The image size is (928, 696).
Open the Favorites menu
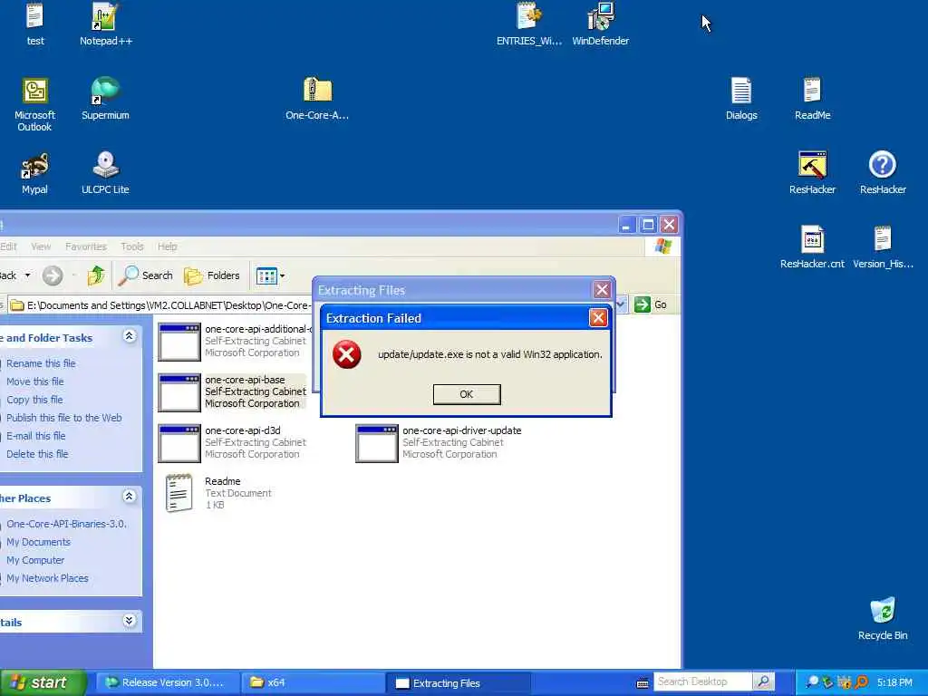[86, 246]
